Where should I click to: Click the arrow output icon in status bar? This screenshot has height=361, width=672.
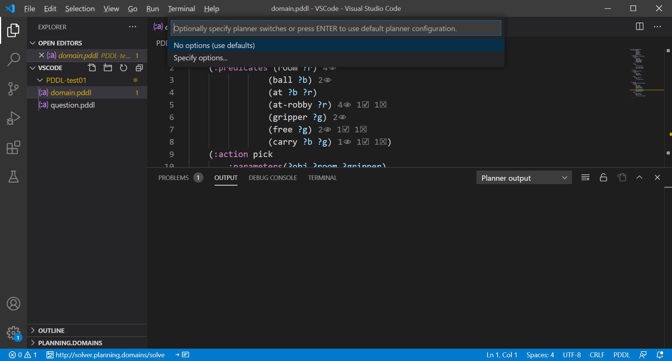[182, 355]
